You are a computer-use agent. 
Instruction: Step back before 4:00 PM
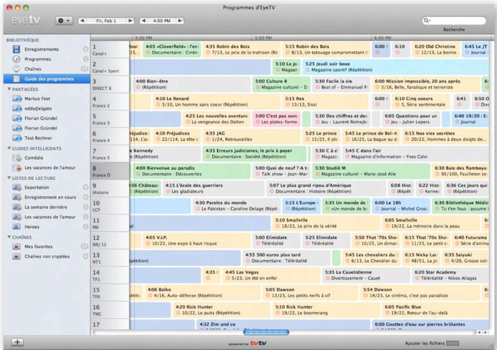[144, 21]
